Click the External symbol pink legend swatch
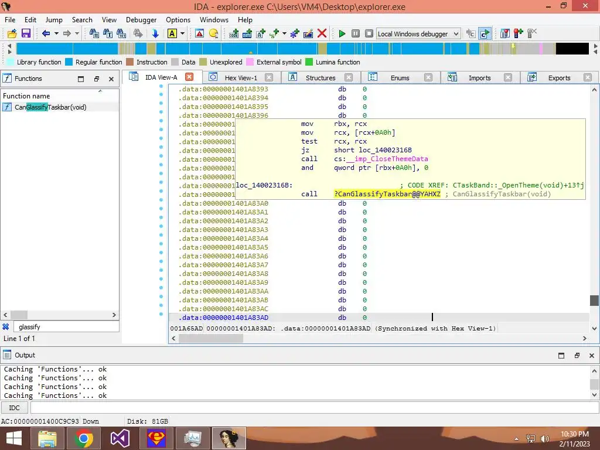The height and width of the screenshot is (450, 600). [250, 62]
